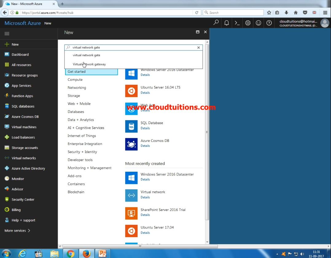The width and height of the screenshot is (331, 258).
Task: Select Databases category
Action: pyautogui.click(x=76, y=112)
